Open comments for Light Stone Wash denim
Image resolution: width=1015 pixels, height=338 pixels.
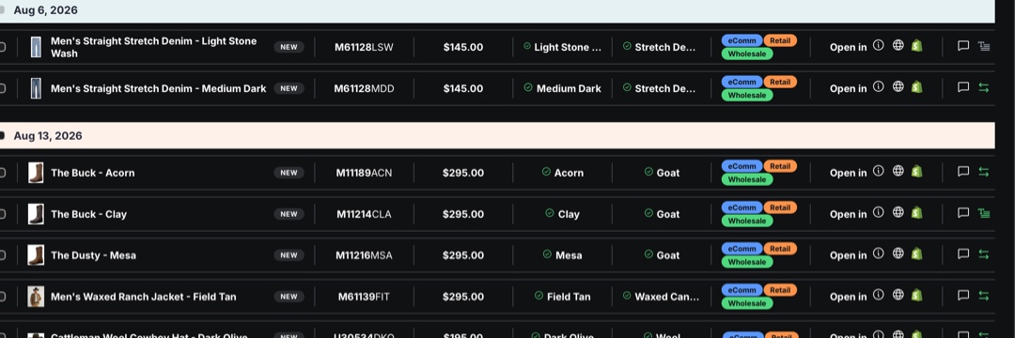click(963, 46)
